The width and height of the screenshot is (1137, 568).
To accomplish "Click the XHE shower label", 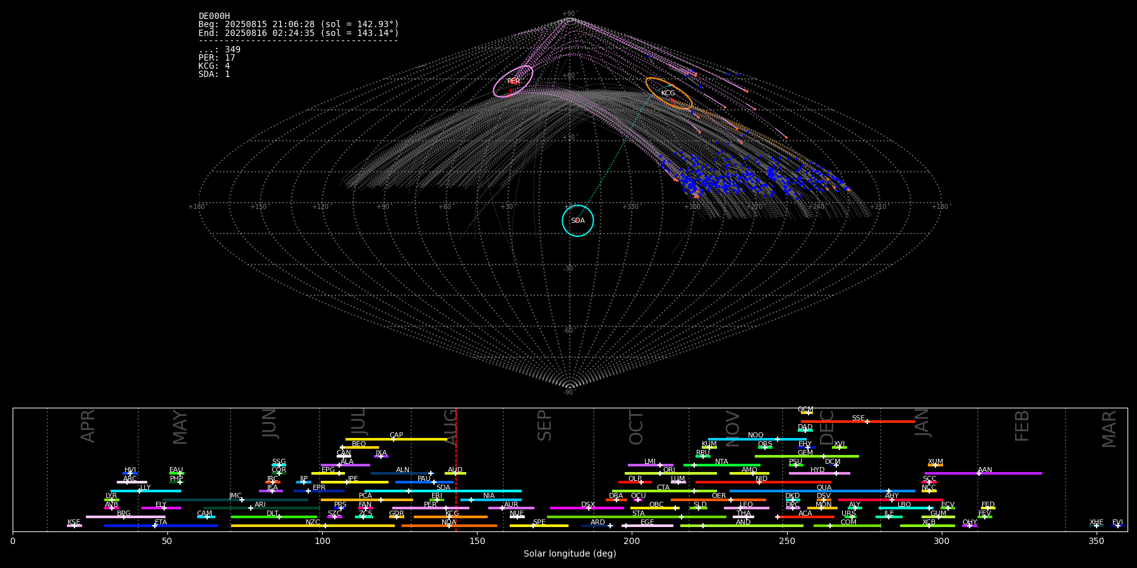I will [x=1097, y=522].
